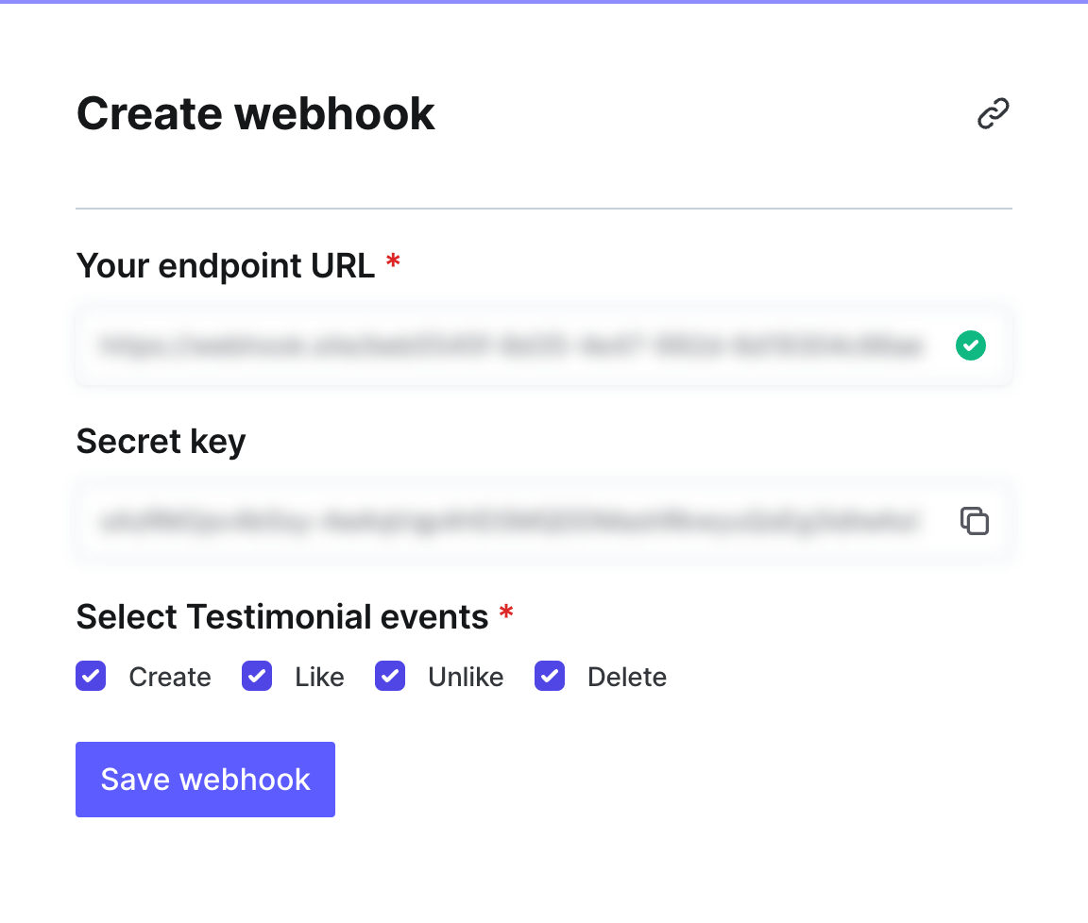Click the Secret key label

click(x=161, y=441)
